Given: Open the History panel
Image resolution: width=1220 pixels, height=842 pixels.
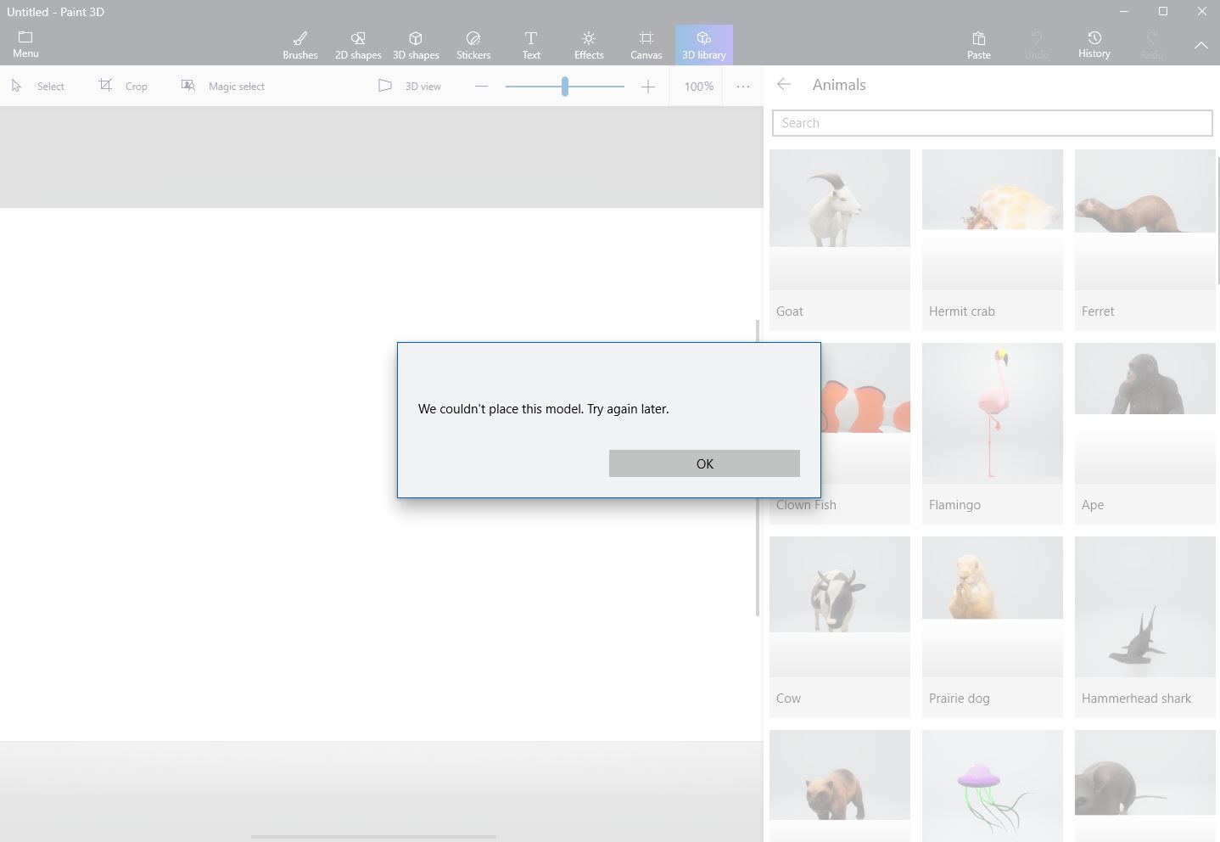Looking at the screenshot, I should pyautogui.click(x=1094, y=45).
